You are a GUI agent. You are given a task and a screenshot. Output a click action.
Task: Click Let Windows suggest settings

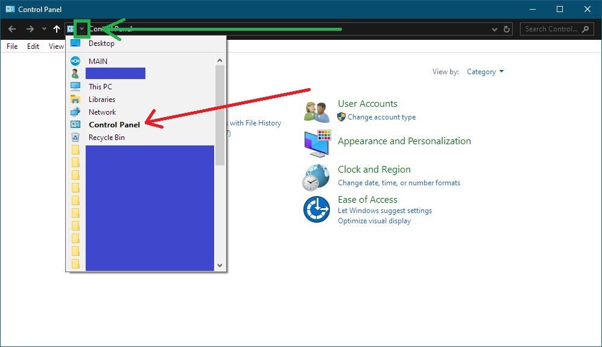(385, 211)
